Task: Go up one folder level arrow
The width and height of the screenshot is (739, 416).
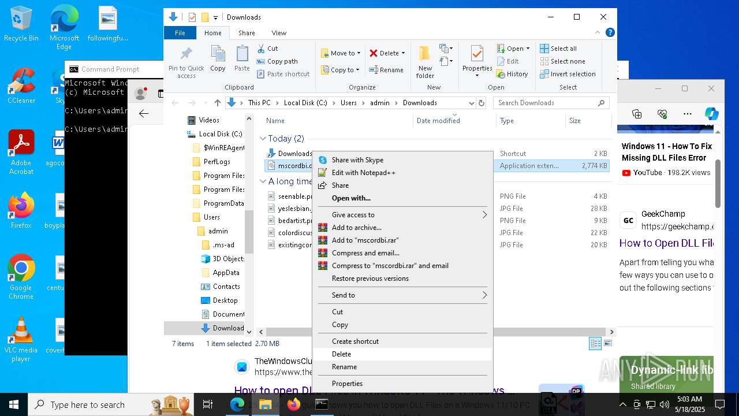Action: click(217, 103)
